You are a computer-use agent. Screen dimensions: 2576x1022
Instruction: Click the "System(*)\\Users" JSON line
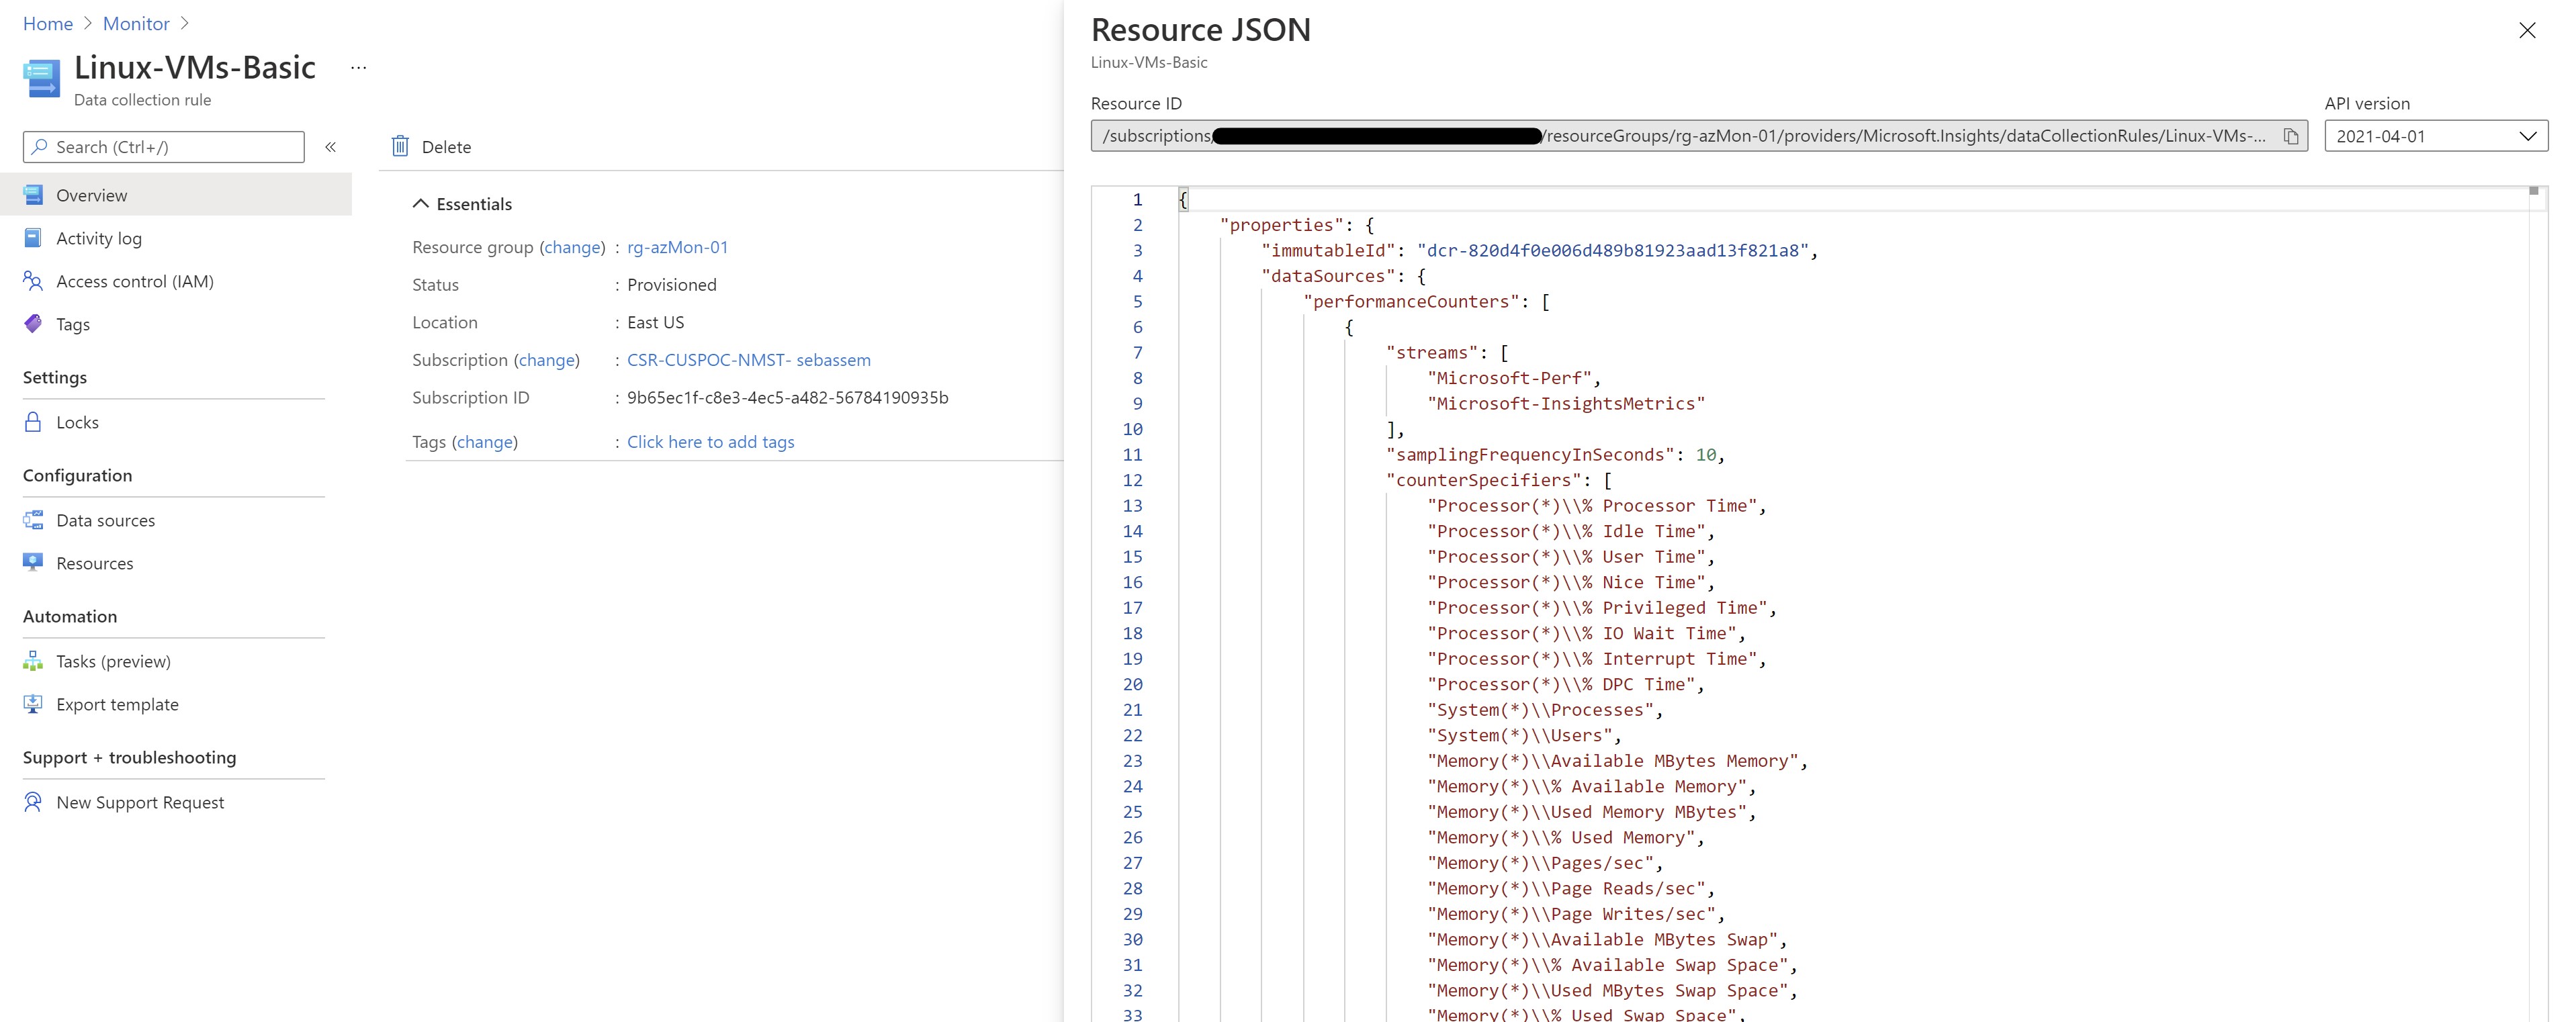(1524, 736)
